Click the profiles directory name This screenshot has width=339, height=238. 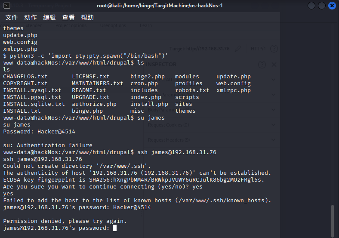click(x=189, y=83)
